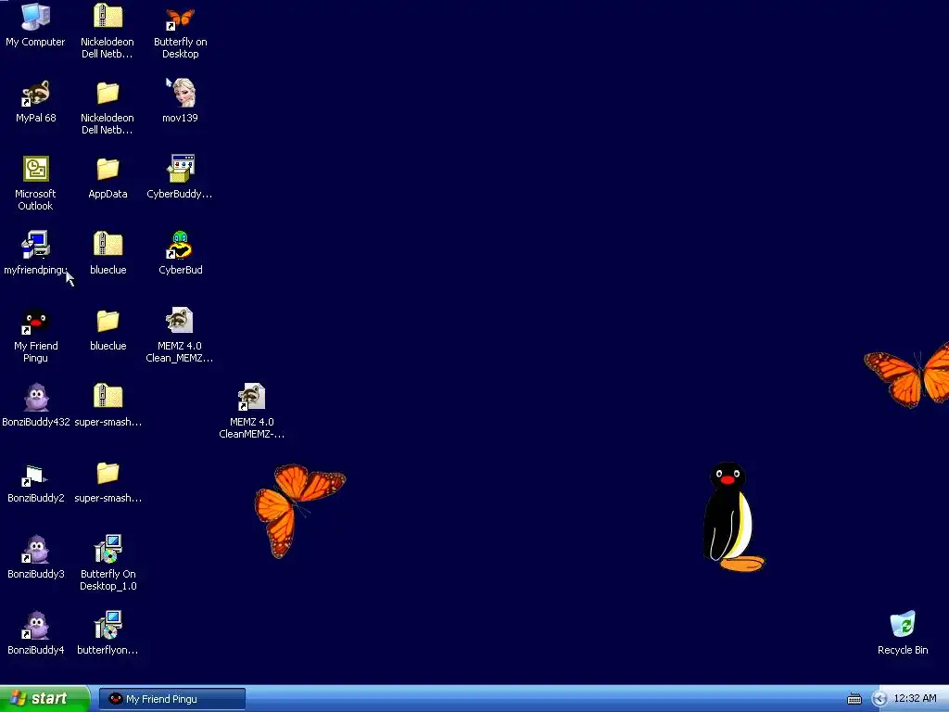949x712 pixels.
Task: Click the keyboard icon in system tray
Action: point(854,699)
